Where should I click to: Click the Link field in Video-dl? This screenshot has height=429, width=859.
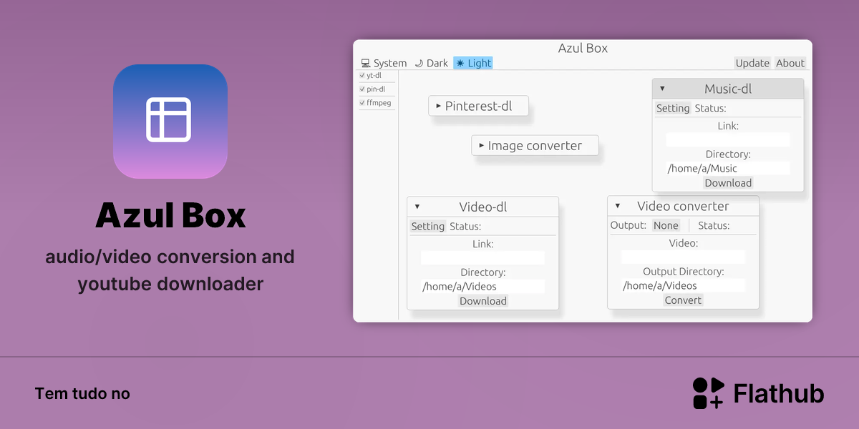483,257
